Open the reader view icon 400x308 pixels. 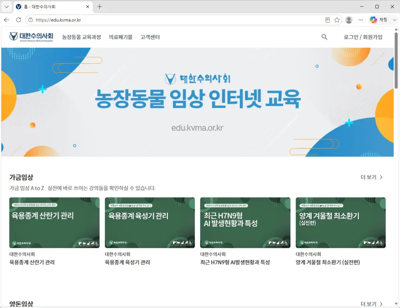[328, 20]
